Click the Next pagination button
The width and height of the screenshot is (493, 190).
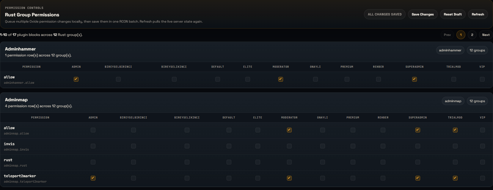[x=486, y=35]
